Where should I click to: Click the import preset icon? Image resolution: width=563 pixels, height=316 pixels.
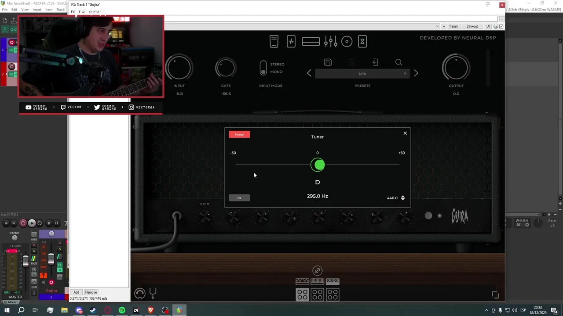point(375,62)
